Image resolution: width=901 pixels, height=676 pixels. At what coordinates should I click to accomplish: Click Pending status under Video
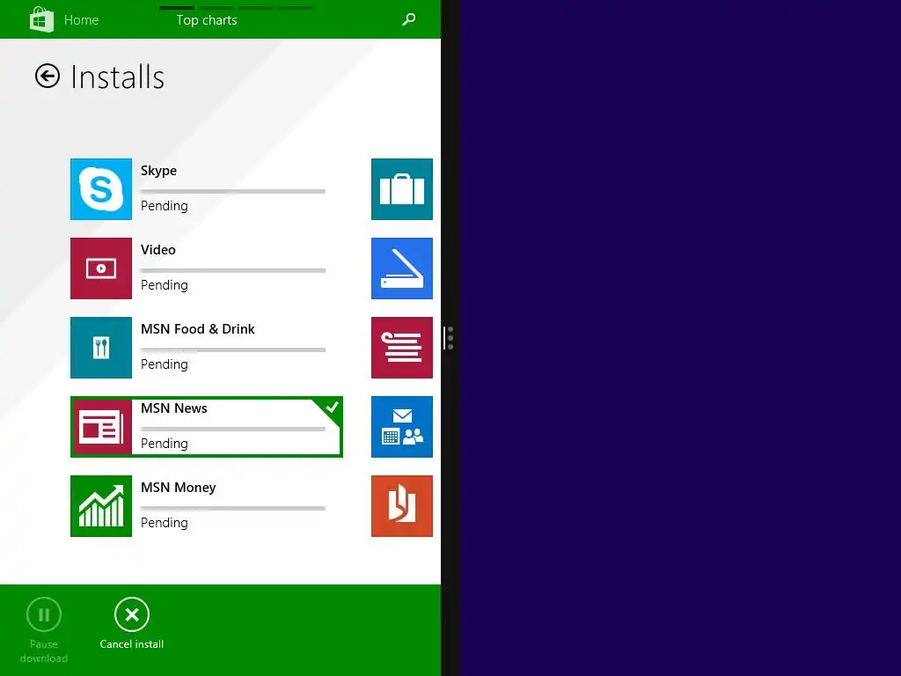pos(165,285)
